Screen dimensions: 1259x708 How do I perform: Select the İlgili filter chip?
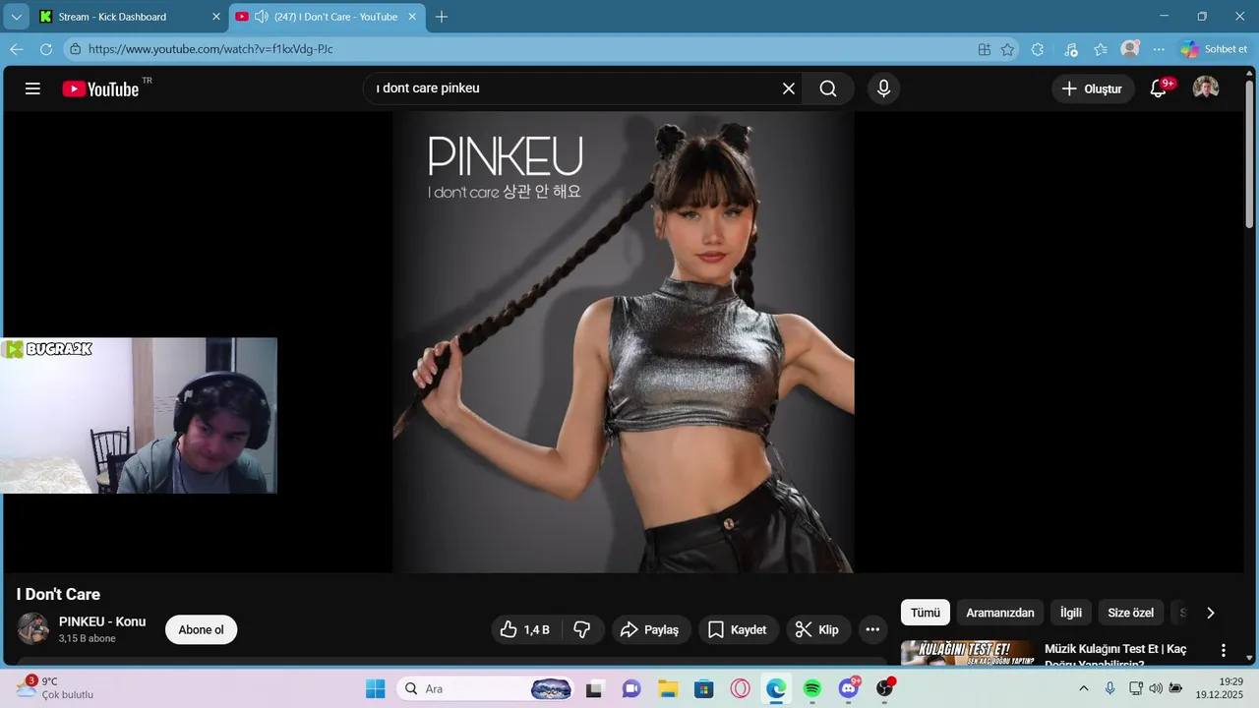click(x=1071, y=613)
